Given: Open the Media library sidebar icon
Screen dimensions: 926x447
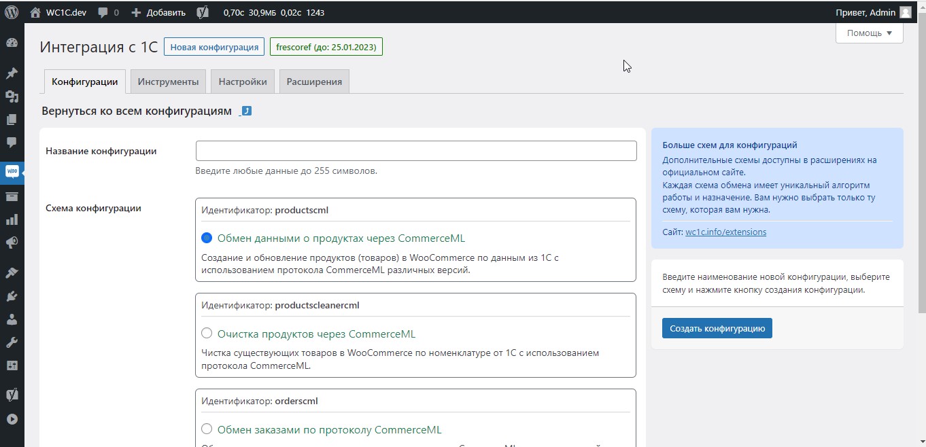Looking at the screenshot, I should (12, 96).
